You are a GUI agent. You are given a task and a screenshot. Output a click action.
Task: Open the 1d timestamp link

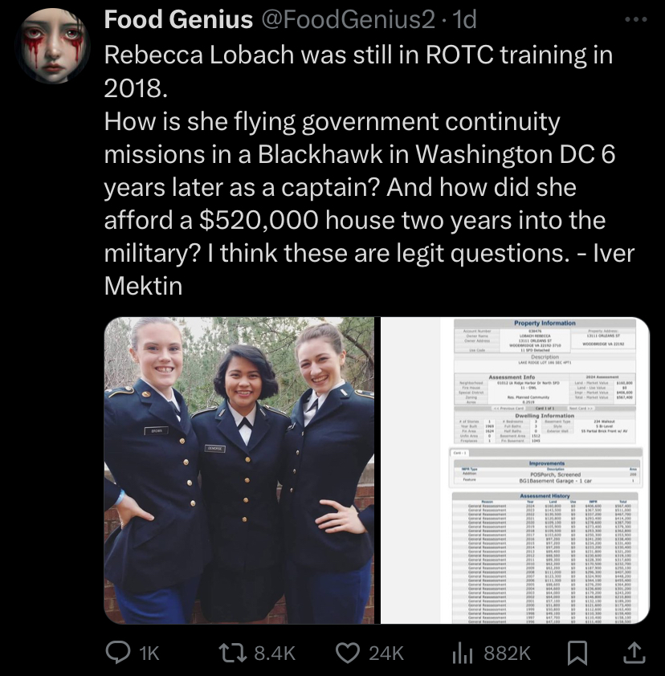(x=463, y=20)
